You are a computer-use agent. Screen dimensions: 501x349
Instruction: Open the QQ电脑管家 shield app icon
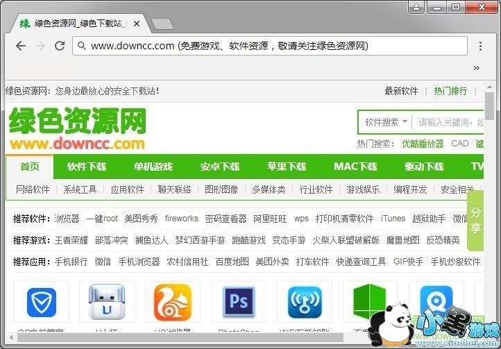(x=41, y=302)
